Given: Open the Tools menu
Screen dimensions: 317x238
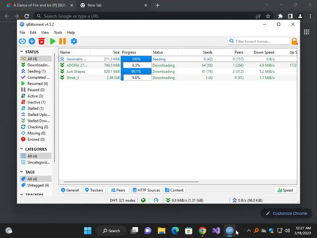Looking at the screenshot, I should (x=58, y=32).
